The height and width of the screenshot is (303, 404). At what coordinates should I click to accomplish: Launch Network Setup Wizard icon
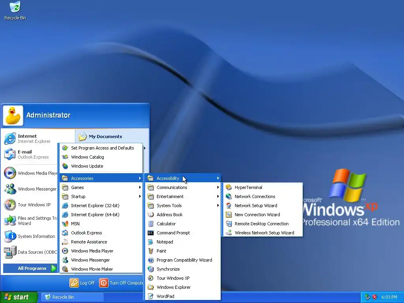click(x=228, y=205)
